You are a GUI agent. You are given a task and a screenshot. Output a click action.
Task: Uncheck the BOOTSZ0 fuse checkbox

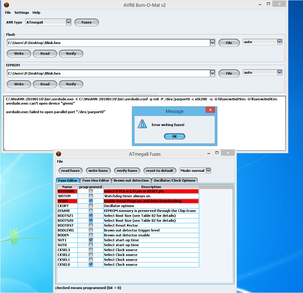(91, 221)
